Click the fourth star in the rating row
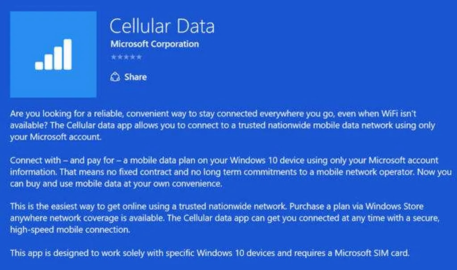Viewport: 457px width, 270px height. 133,57
